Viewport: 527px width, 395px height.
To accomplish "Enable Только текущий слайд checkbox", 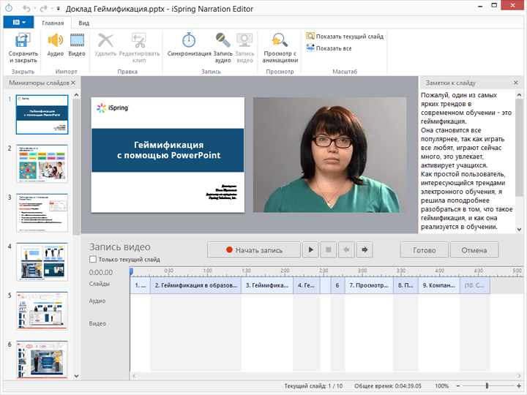I will tap(93, 259).
